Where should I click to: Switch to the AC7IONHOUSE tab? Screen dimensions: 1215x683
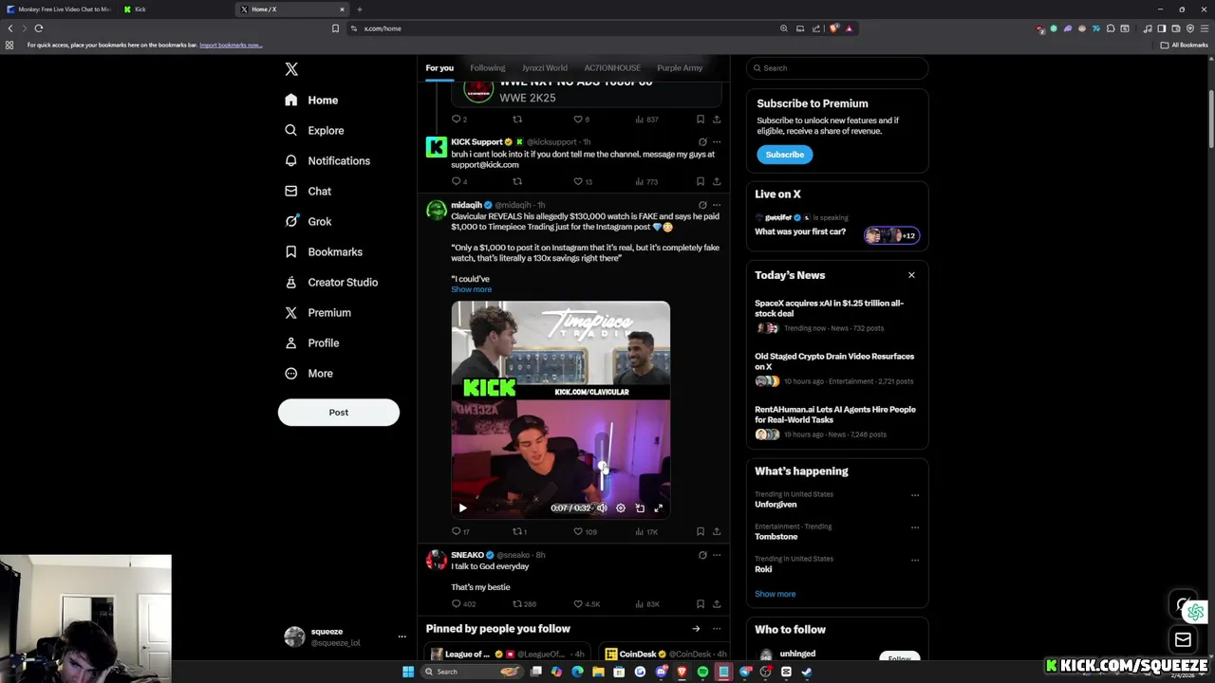coord(612,67)
